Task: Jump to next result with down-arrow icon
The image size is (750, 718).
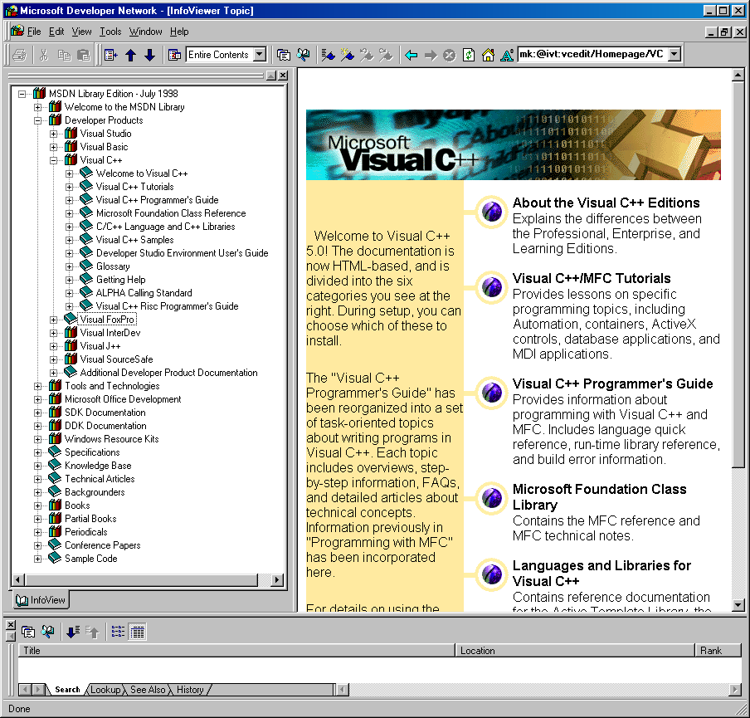Action: tap(73, 632)
